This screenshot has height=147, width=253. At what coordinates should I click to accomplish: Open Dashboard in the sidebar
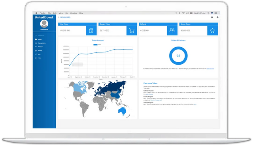coord(40,36)
